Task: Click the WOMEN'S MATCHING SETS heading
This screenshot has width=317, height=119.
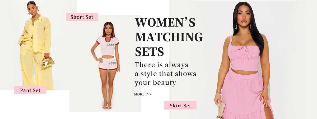Action: [169, 37]
